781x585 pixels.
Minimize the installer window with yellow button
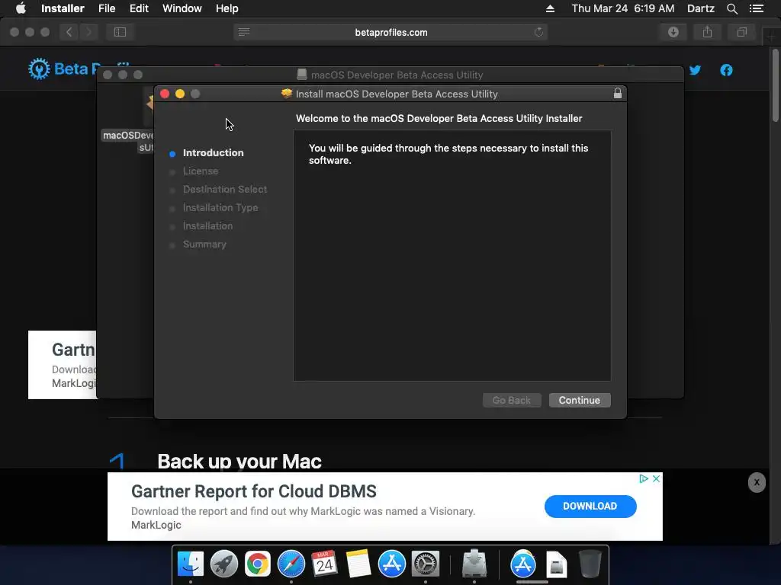click(x=180, y=94)
